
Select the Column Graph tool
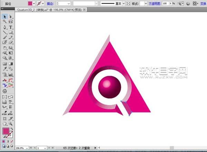(11, 75)
